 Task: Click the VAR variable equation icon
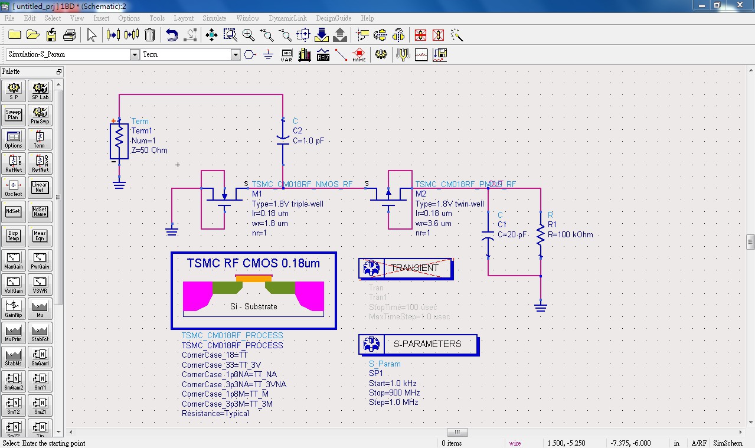click(286, 55)
